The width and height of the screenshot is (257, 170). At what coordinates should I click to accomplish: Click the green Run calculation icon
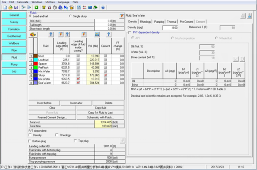pyautogui.click(x=36, y=8)
